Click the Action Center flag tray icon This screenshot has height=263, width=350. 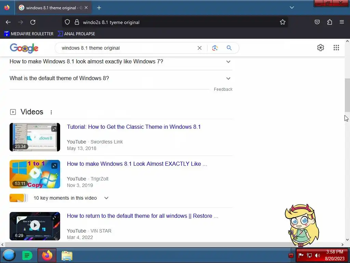click(301, 255)
